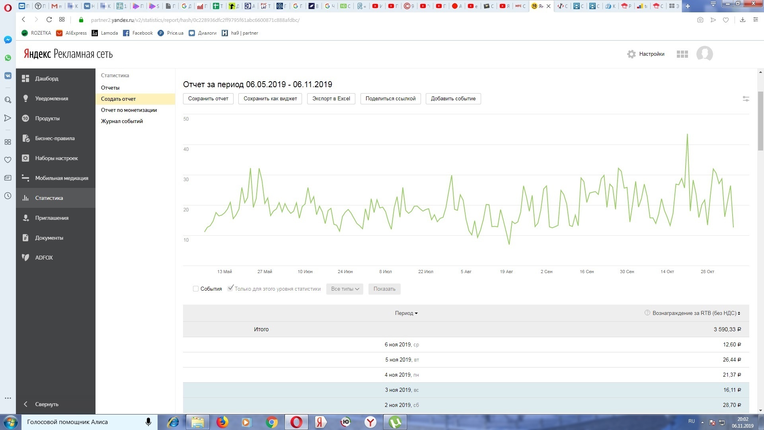This screenshot has height=430, width=764.
Task: Click the user avatar icon
Action: point(704,54)
